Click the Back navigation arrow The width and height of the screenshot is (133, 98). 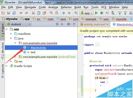point(64,13)
